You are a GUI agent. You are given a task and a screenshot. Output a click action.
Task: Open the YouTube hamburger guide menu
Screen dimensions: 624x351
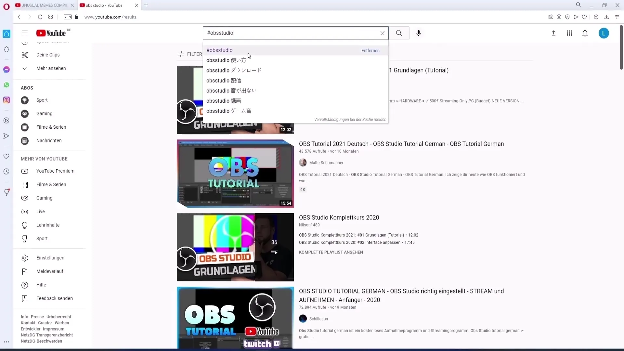pyautogui.click(x=25, y=33)
